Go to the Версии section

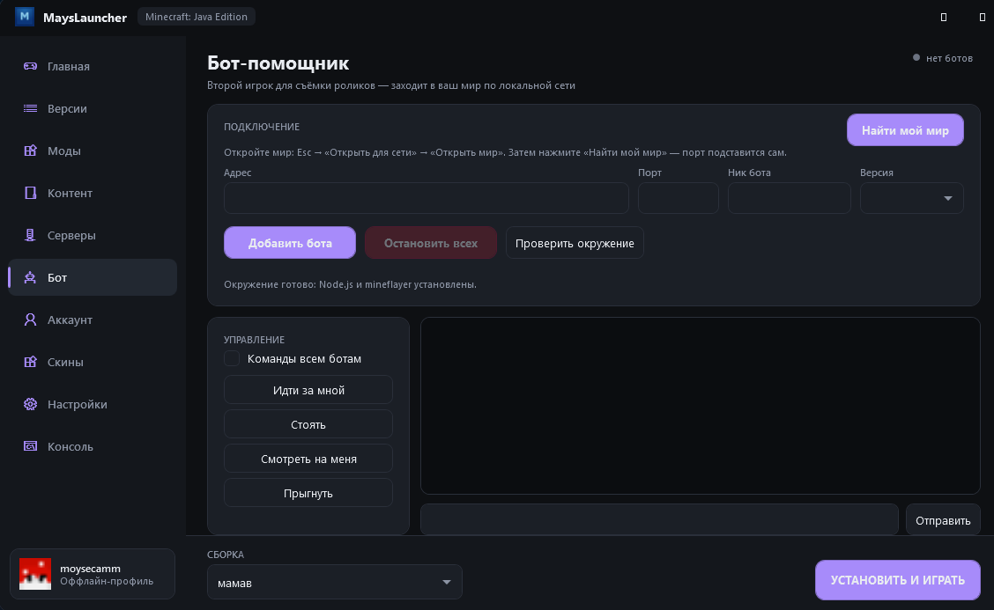coord(67,108)
